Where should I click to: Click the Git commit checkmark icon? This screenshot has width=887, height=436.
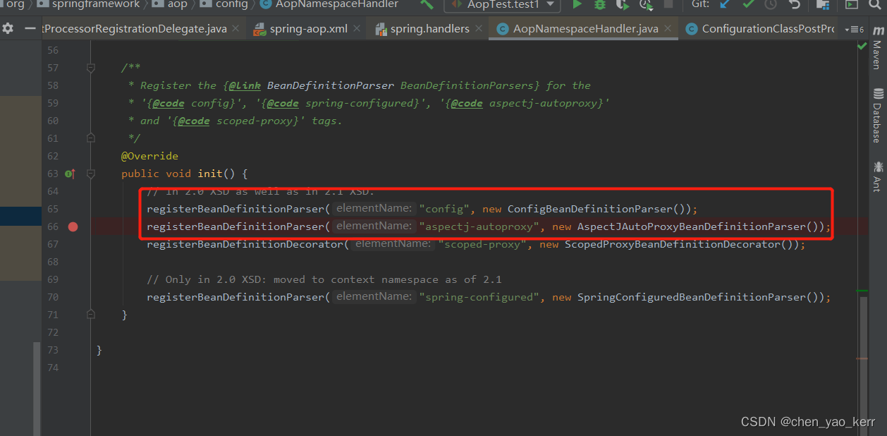pyautogui.click(x=748, y=5)
